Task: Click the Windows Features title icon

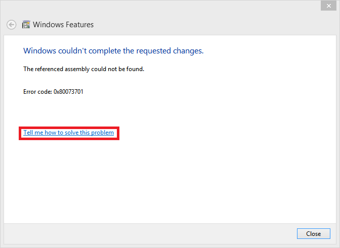Action: [26, 25]
